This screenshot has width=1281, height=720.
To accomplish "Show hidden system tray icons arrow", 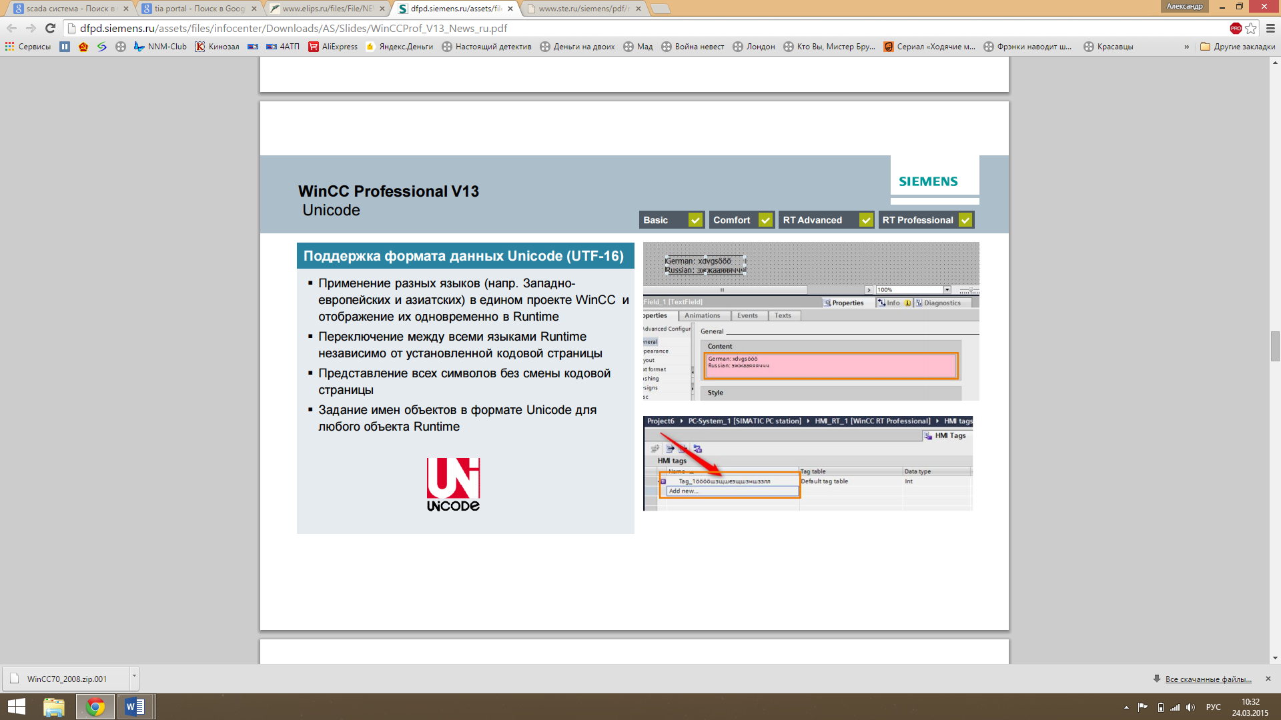I will [1126, 707].
